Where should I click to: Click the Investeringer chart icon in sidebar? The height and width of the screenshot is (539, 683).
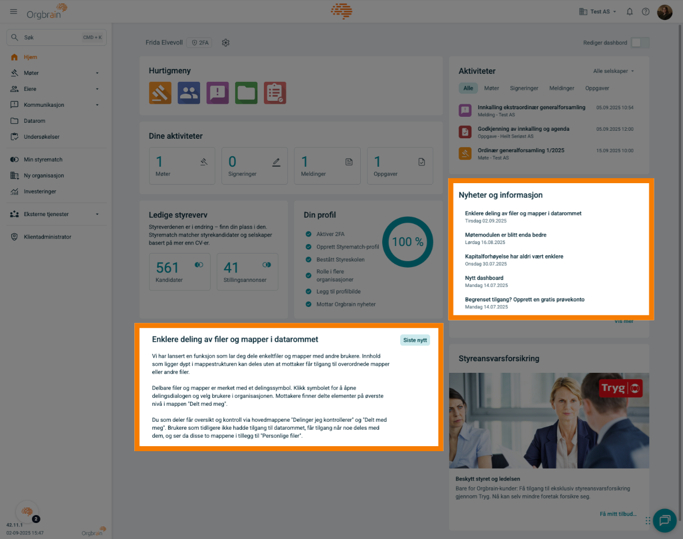(14, 192)
